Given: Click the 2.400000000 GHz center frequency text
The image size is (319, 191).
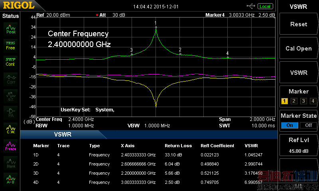Looking at the screenshot, I should [x=79, y=44].
